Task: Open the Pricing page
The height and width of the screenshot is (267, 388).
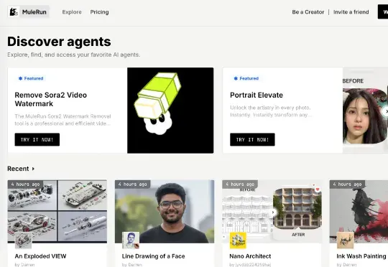Action: (99, 12)
